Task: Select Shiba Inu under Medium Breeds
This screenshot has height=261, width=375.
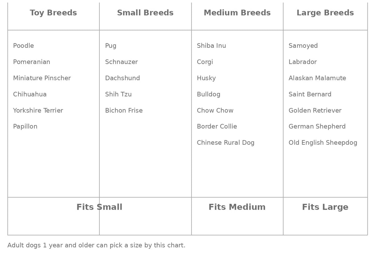Action: tap(211, 46)
